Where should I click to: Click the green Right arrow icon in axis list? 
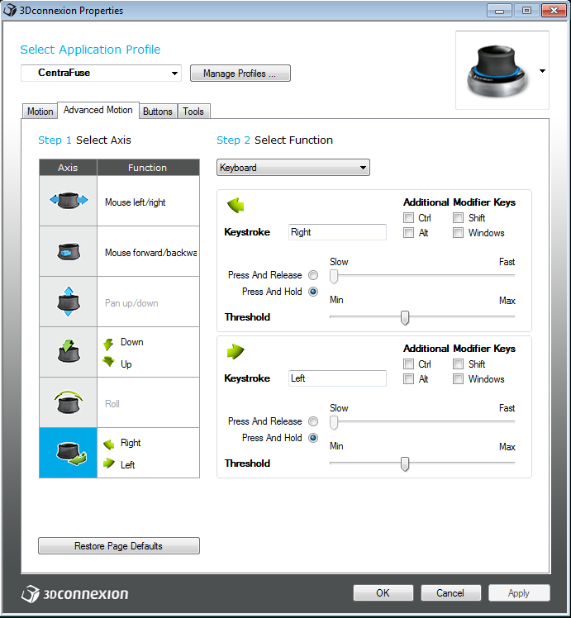[109, 444]
